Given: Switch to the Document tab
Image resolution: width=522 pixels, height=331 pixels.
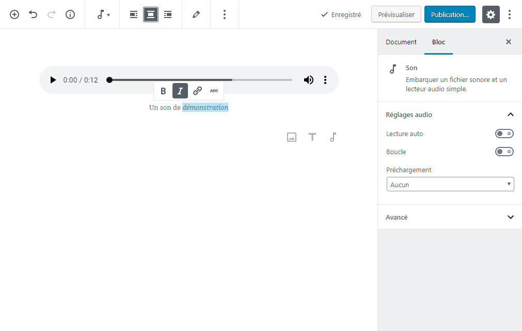Looking at the screenshot, I should coord(401,42).
